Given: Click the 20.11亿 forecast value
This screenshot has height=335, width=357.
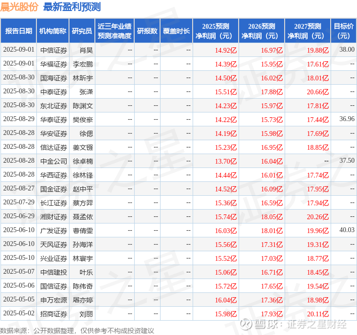Looking at the screenshot, I should (318, 314).
